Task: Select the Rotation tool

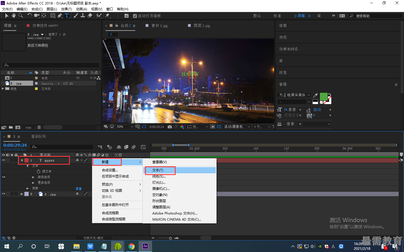Action: tap(30, 16)
